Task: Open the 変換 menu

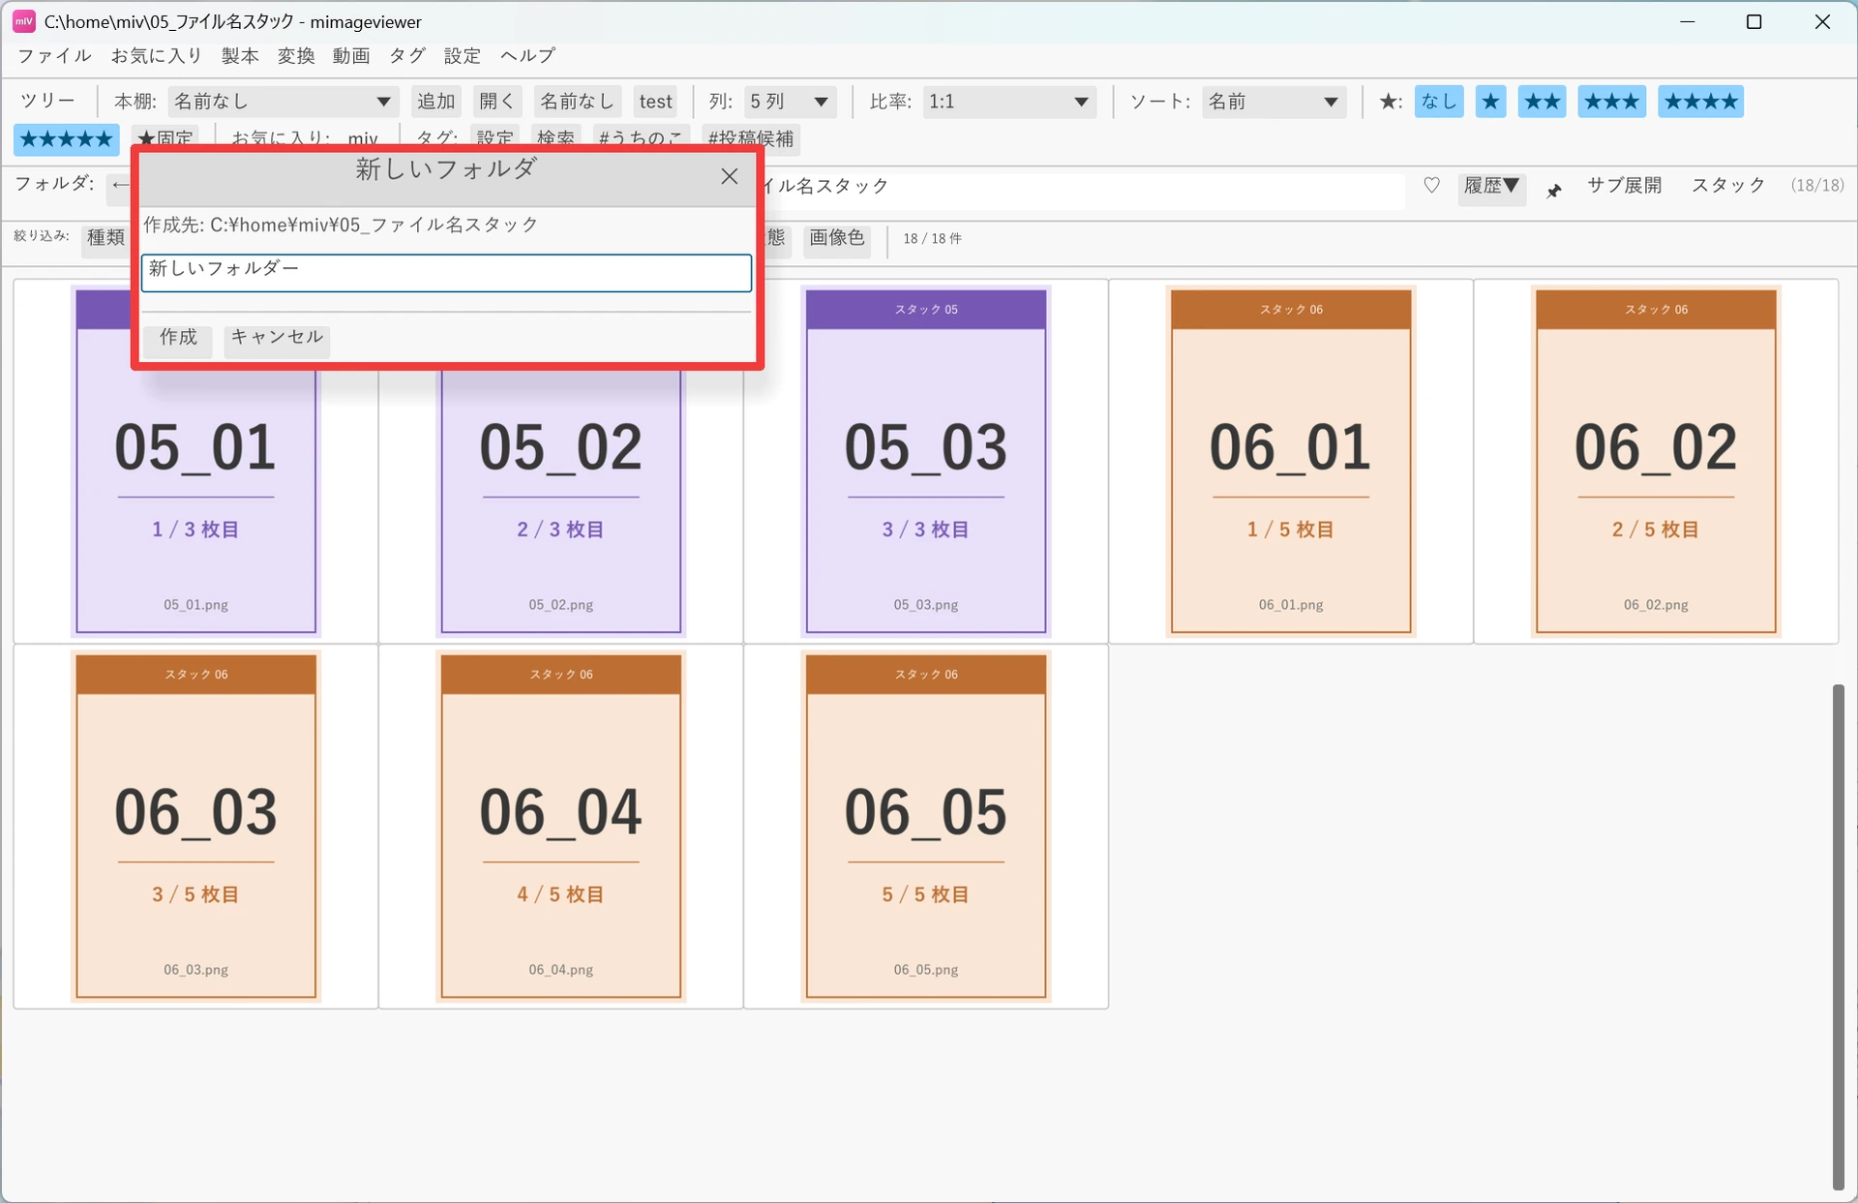Action: click(296, 56)
